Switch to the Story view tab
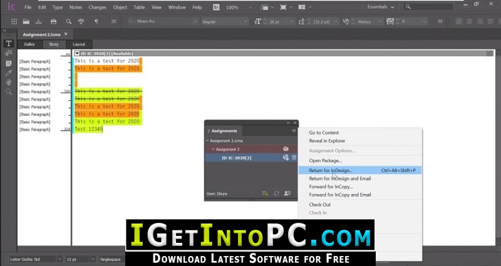 point(54,44)
